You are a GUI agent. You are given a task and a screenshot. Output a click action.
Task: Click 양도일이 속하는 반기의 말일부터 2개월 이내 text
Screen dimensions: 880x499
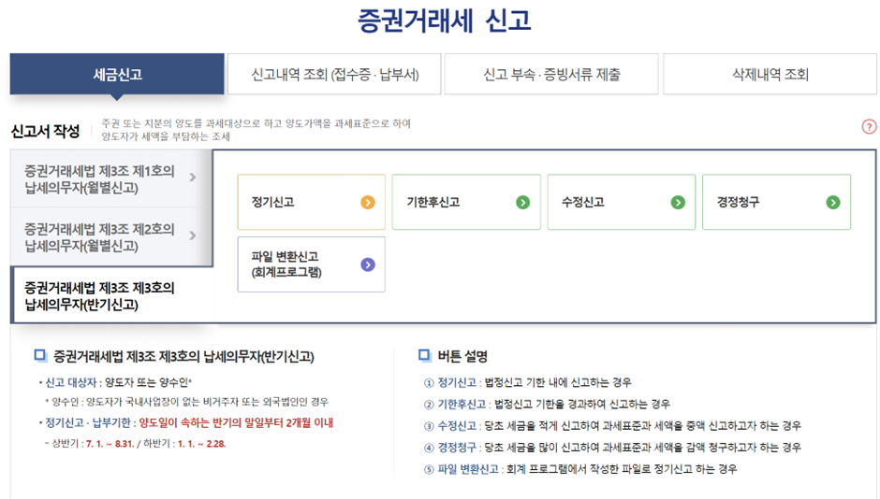point(236,422)
